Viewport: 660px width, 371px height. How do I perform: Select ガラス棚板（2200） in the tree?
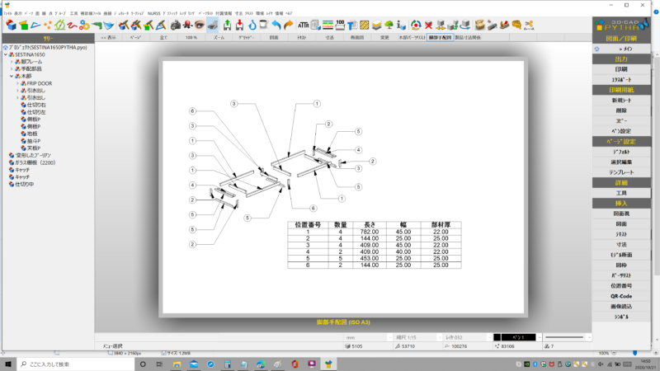click(35, 161)
